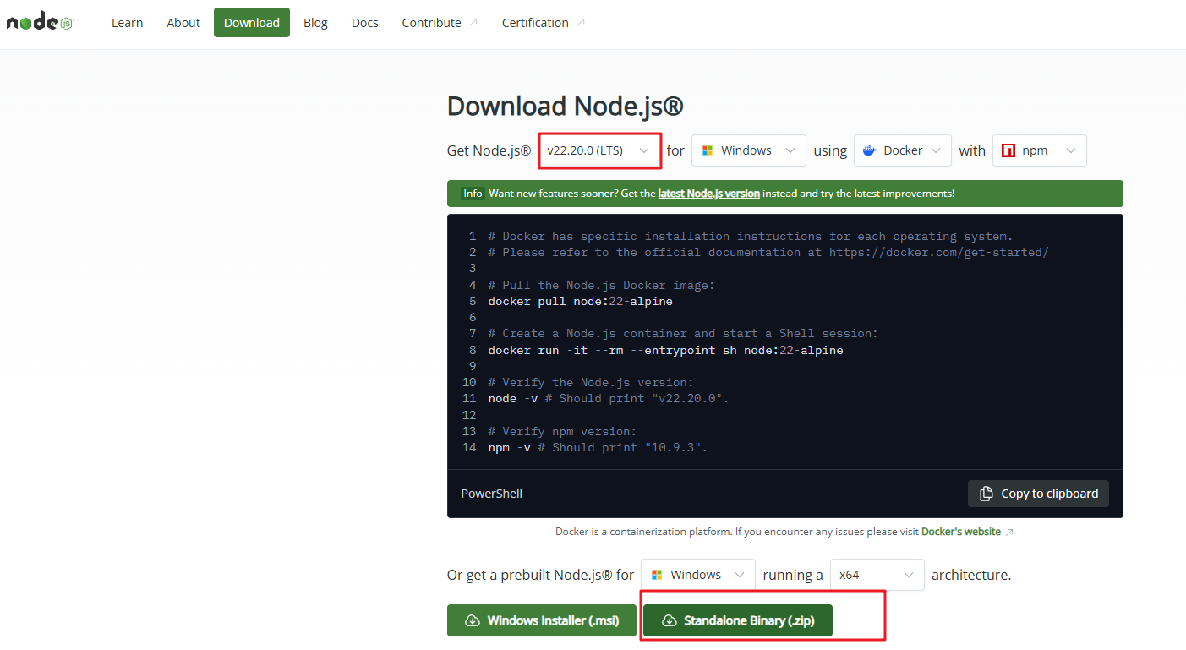1186x650 pixels.
Task: Click the 'npm -v' code line
Action: tap(598, 447)
